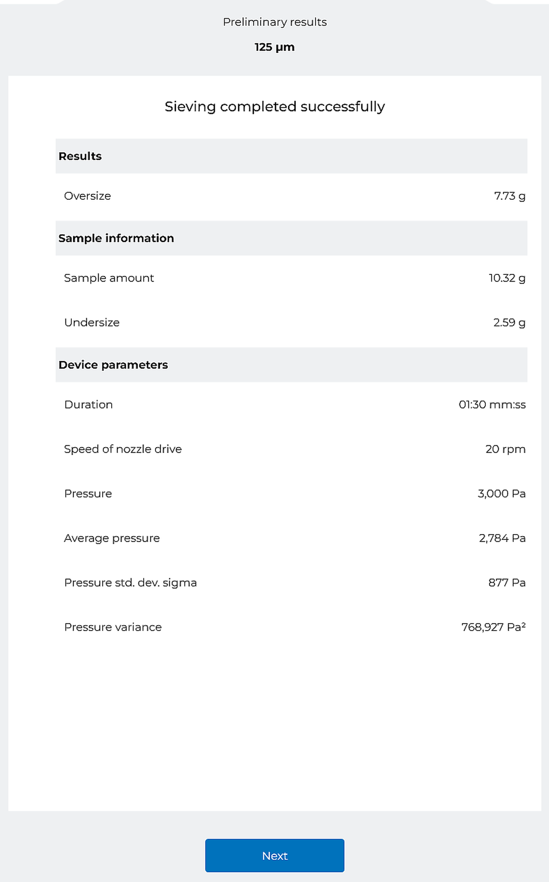Click the Undersize value 2.59 g

click(509, 322)
